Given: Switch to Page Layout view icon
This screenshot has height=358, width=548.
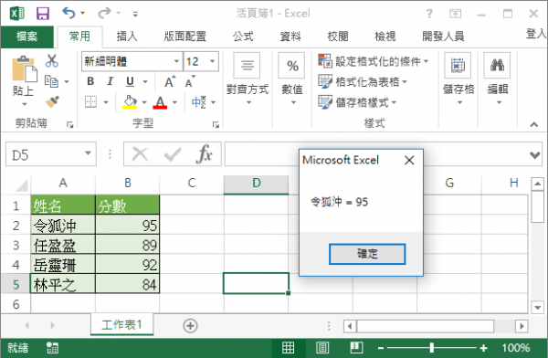Looking at the screenshot, I should (322, 348).
